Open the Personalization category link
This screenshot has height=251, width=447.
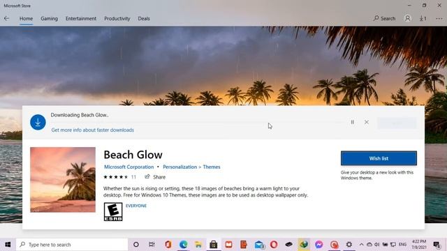tap(180, 167)
